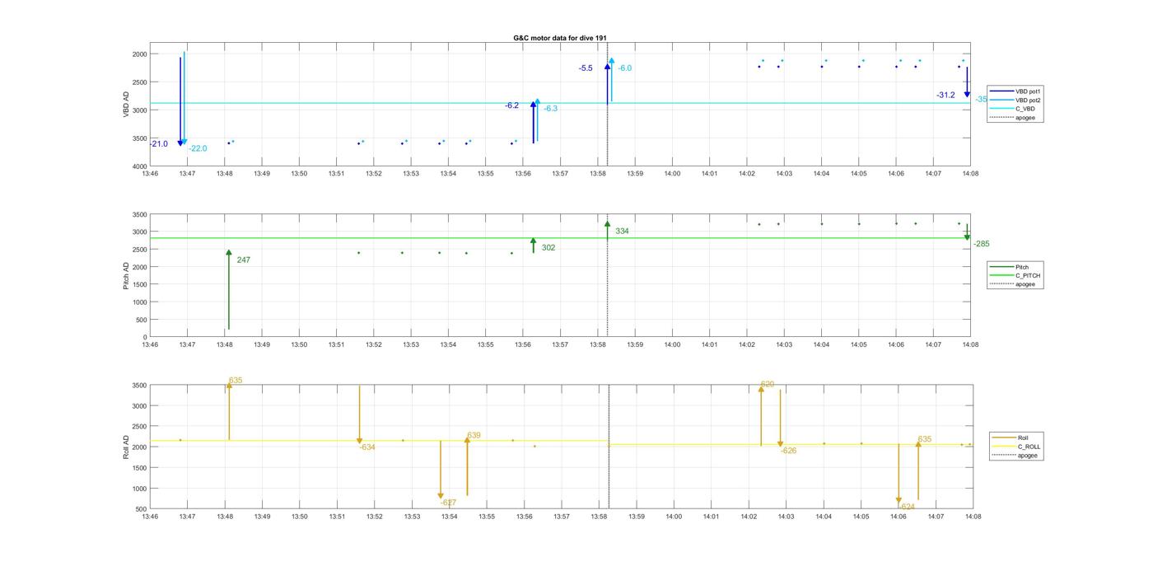This screenshot has width=1153, height=571.
Task: Click the '1500' tick on Roll axis
Action: [x=139, y=468]
